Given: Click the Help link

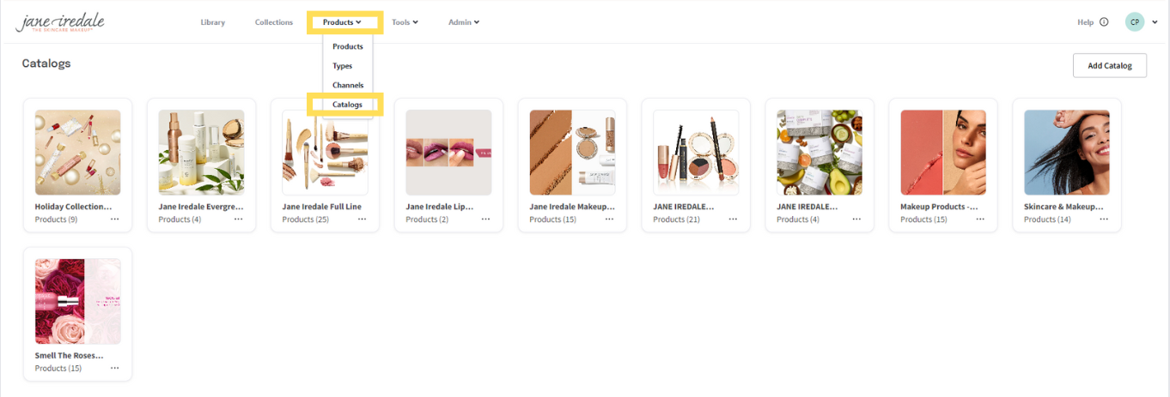Looking at the screenshot, I should [1085, 22].
